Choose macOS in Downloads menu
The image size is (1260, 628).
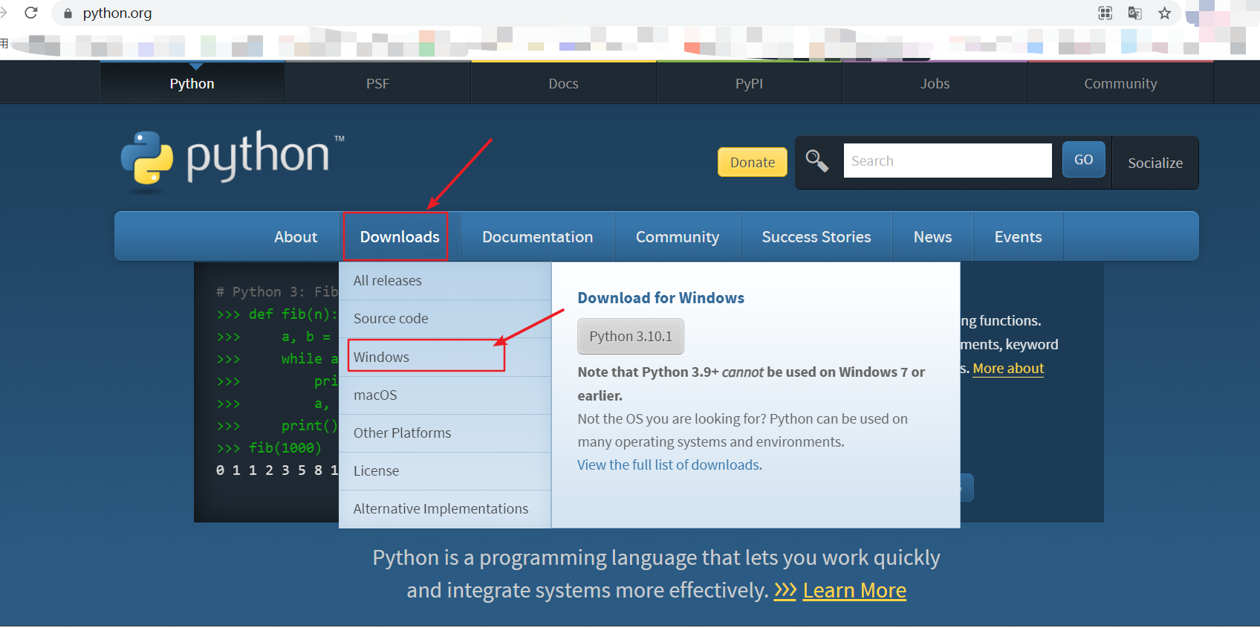444,395
